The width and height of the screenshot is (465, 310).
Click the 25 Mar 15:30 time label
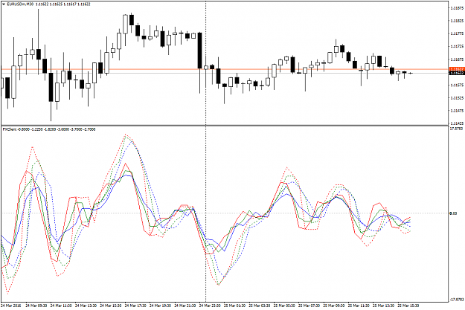click(x=408, y=306)
